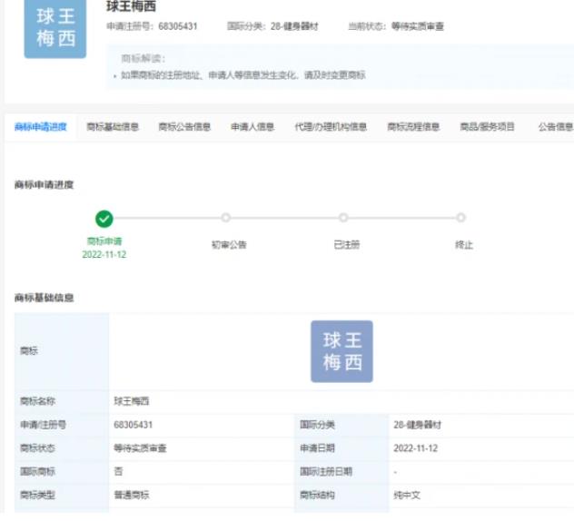Select the 商标公告信息 tab
Image resolution: width=574 pixels, height=521 pixels.
pos(184,127)
